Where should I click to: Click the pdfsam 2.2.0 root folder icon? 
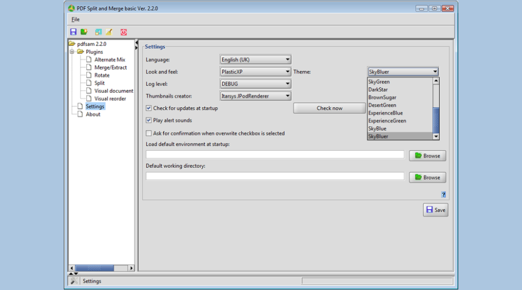(x=72, y=43)
